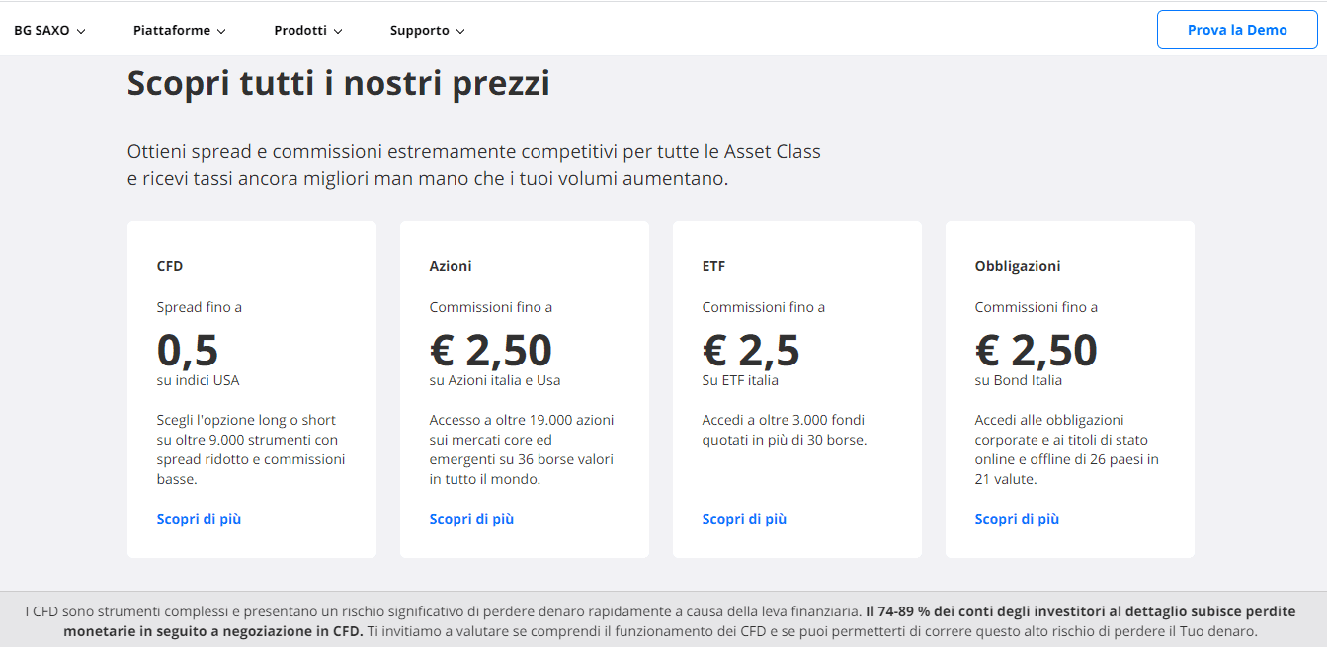This screenshot has width=1327, height=647.
Task: Follow Scopri di più link in CFD card
Action: pyautogui.click(x=199, y=519)
